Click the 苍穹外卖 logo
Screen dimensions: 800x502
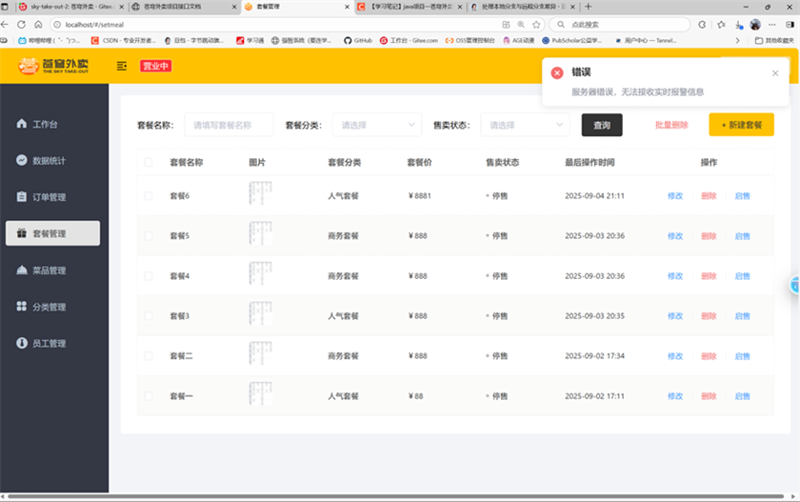tap(53, 66)
